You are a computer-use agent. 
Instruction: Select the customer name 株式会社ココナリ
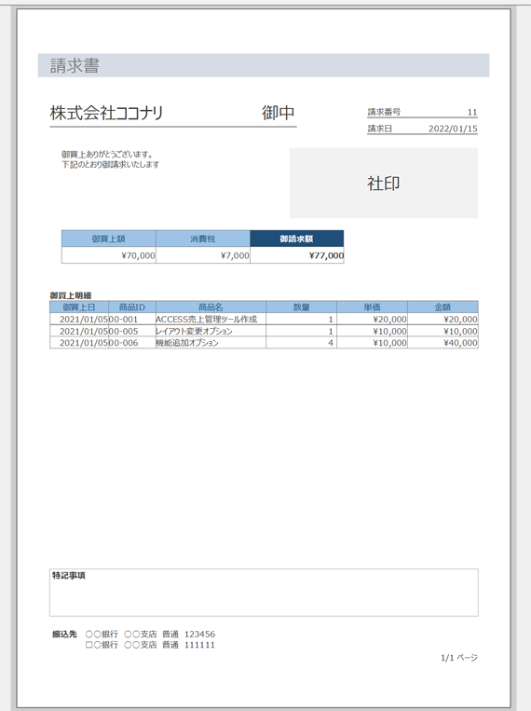106,113
